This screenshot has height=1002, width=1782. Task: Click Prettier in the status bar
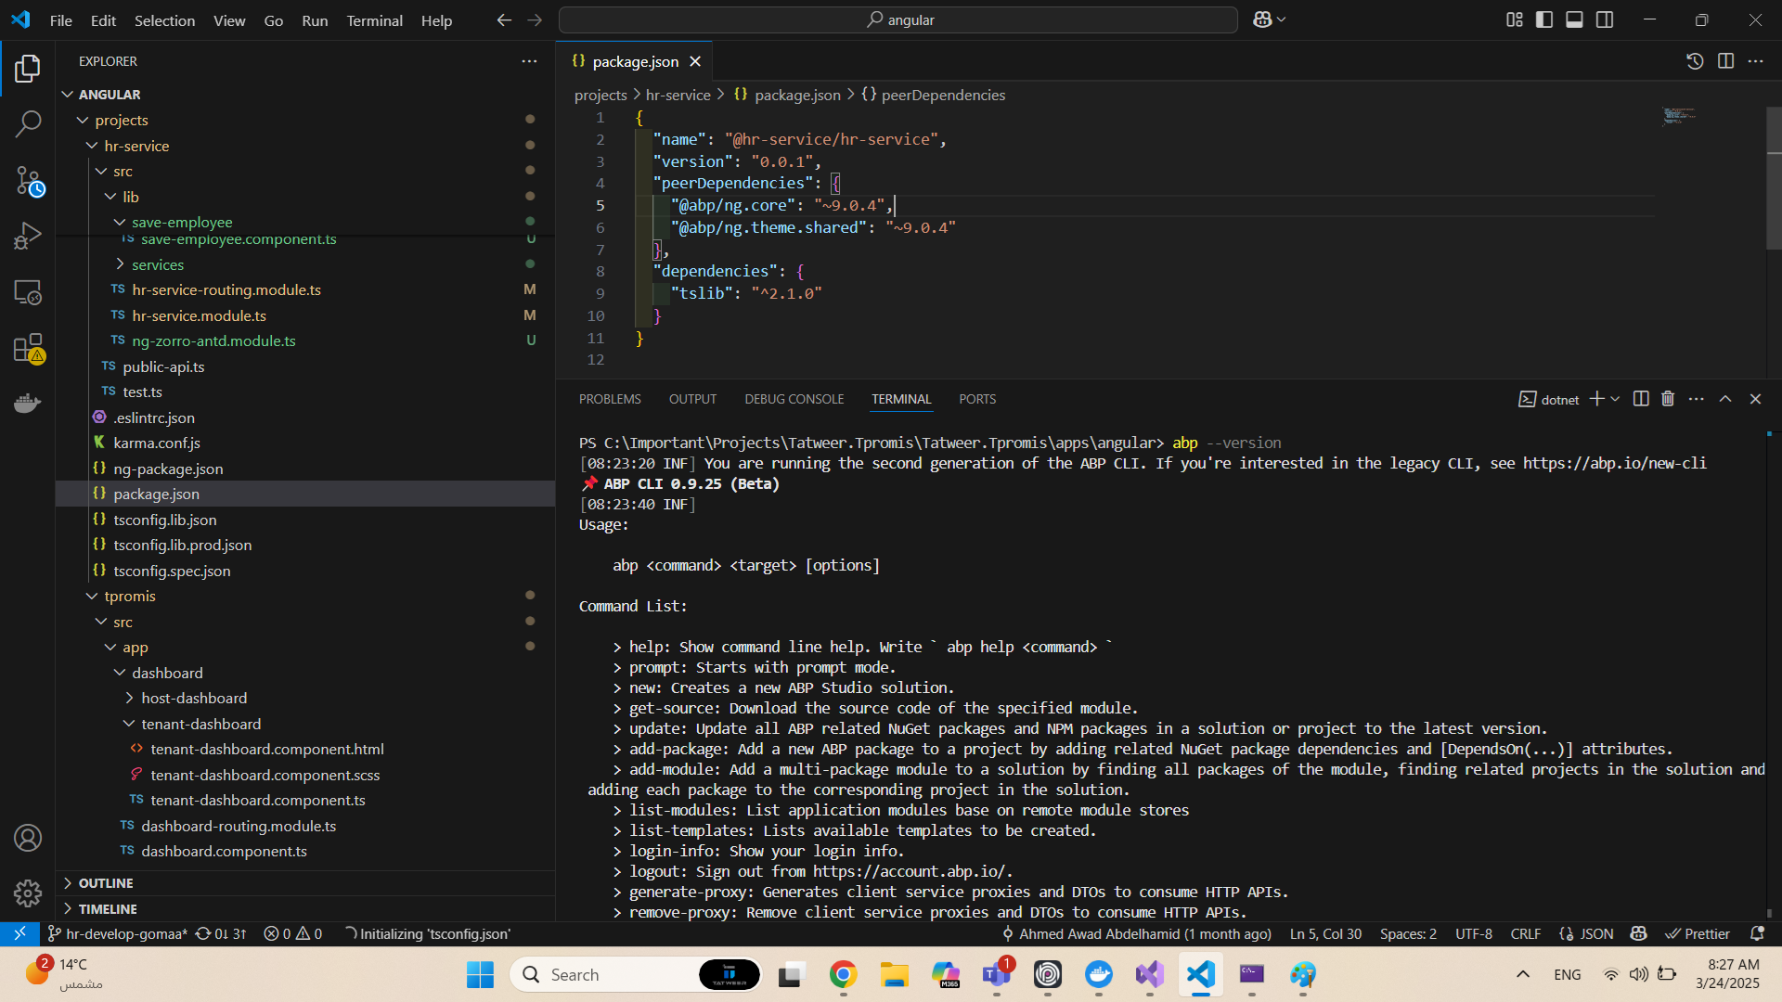coord(1698,933)
